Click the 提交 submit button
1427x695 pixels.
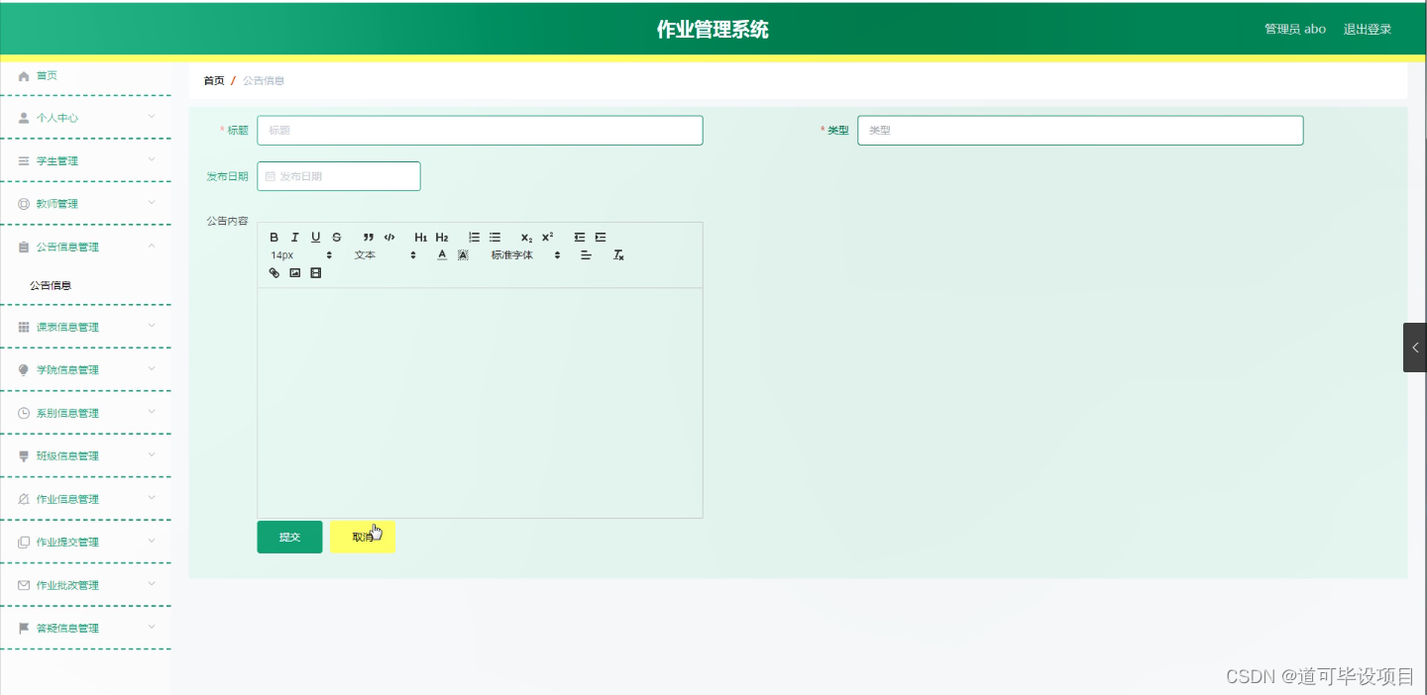[289, 537]
